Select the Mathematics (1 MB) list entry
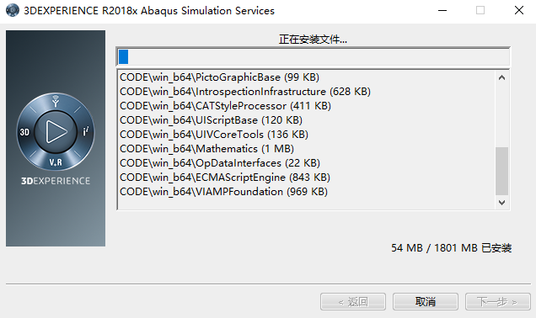The height and width of the screenshot is (318, 536). coord(206,149)
